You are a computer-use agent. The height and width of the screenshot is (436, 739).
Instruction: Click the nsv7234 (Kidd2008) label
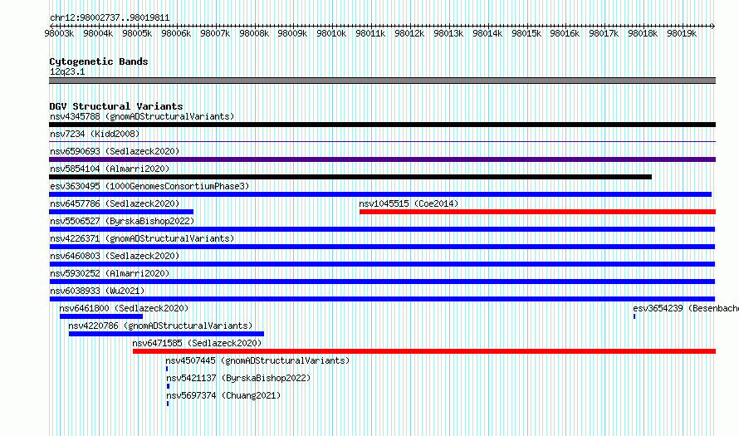point(95,134)
